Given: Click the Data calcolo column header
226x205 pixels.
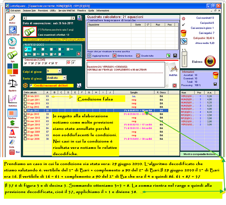Looking at the screenshot, I should coord(33,92).
